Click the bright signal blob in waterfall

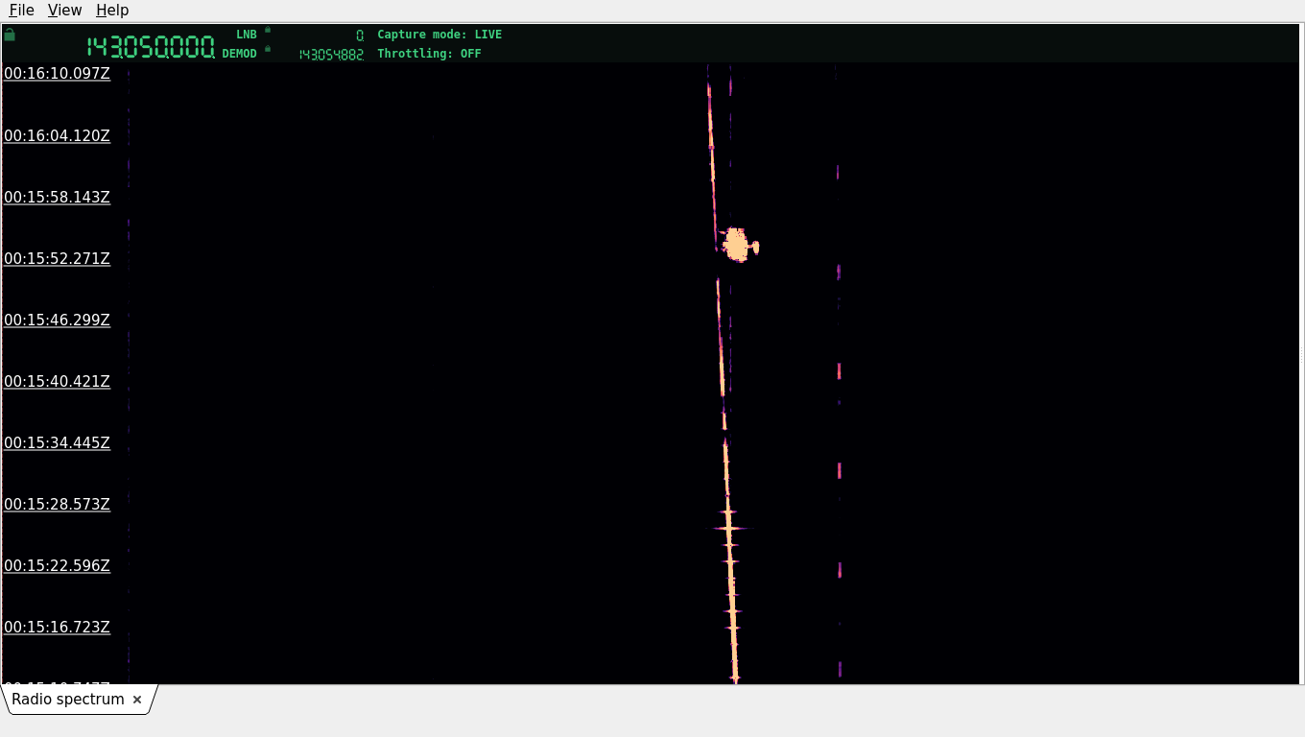738,245
